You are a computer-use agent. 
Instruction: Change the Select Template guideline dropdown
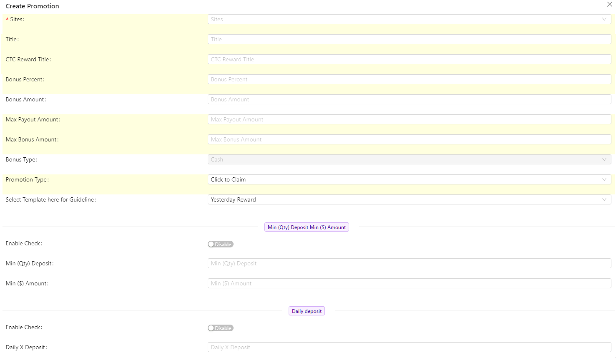[x=409, y=199]
